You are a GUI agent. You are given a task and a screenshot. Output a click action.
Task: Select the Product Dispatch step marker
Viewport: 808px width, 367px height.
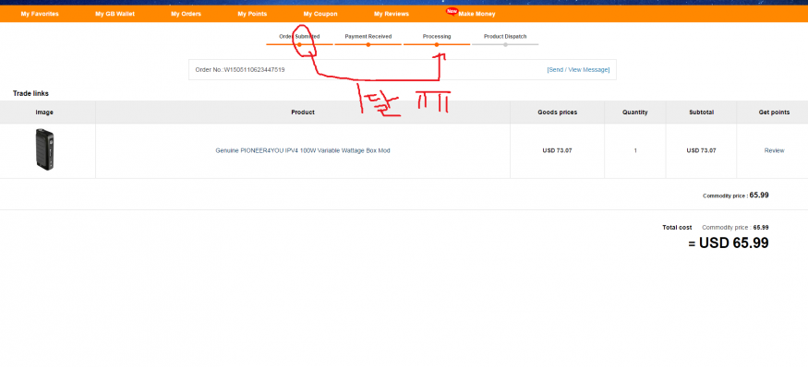click(505, 45)
